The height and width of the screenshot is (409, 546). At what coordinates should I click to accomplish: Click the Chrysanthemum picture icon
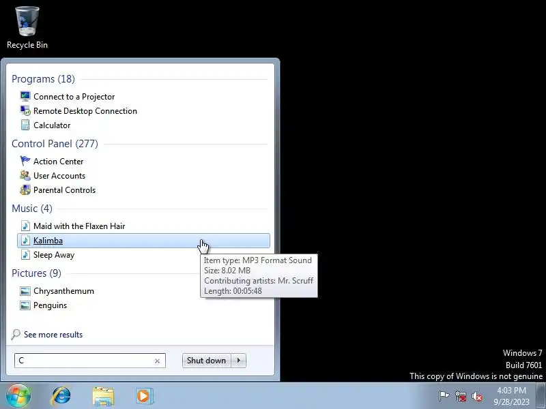coord(25,291)
